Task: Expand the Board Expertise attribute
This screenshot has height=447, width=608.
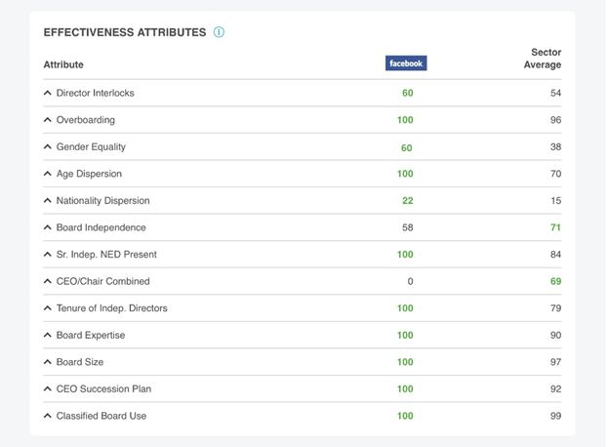Action: coord(48,336)
